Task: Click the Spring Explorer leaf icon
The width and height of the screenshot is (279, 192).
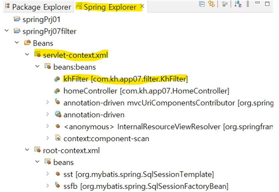Action: (79, 6)
